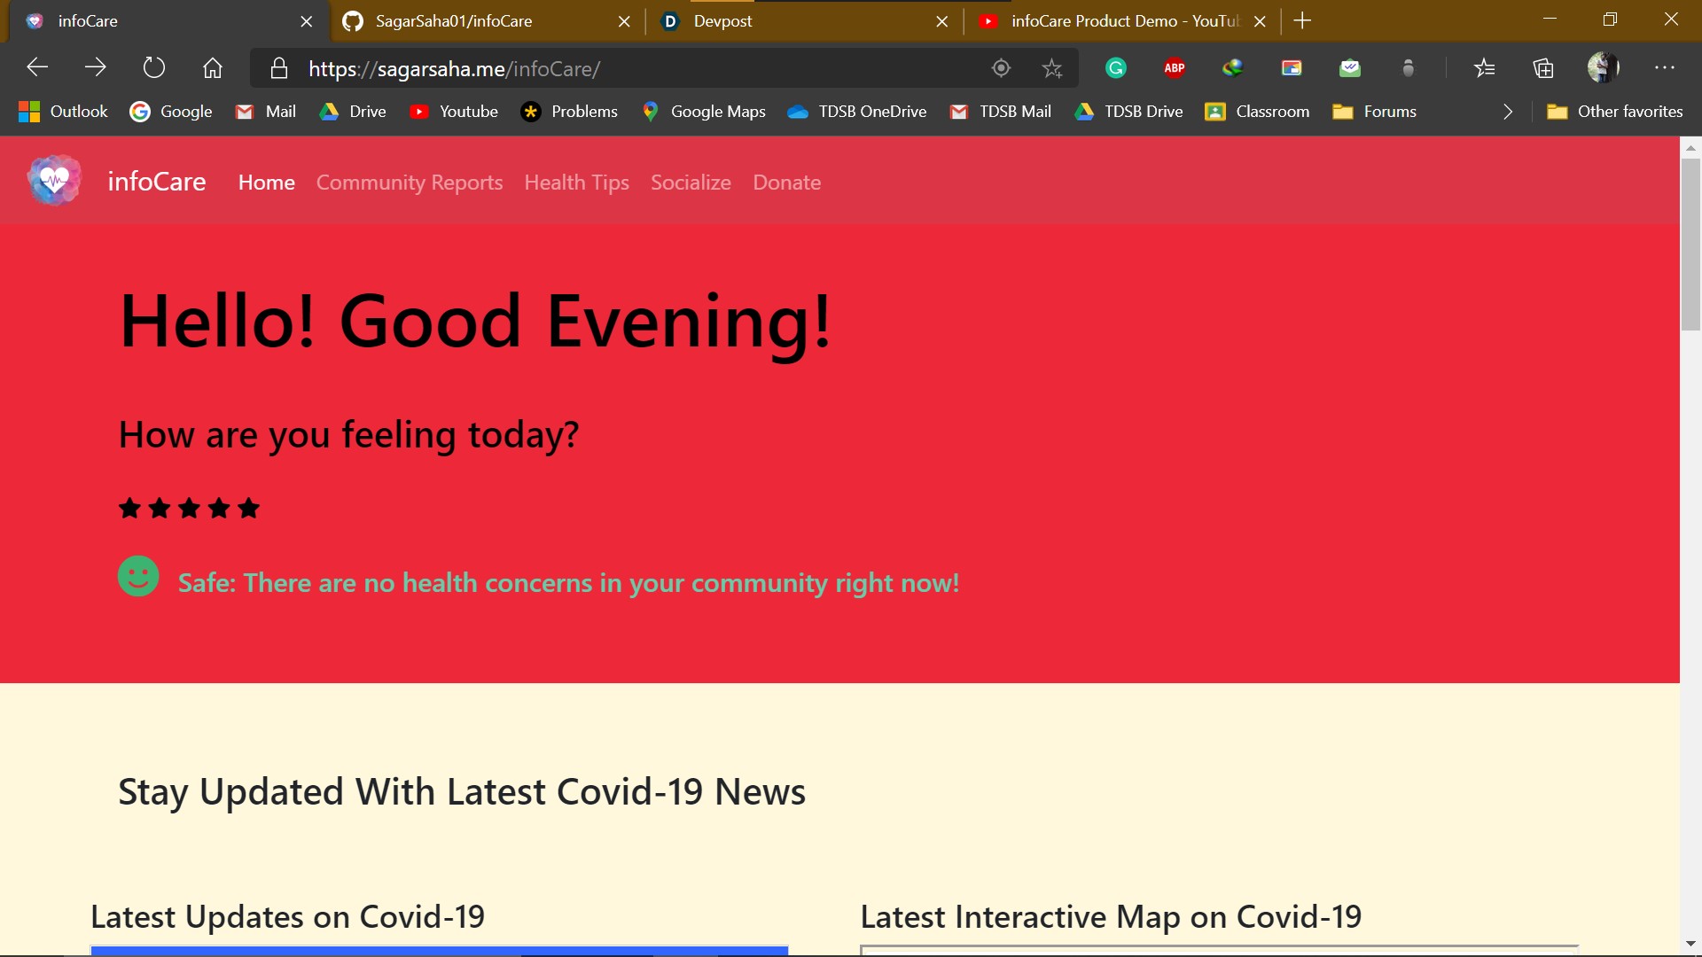This screenshot has height=957, width=1702.
Task: Click the browser refresh icon
Action: pos(154,68)
